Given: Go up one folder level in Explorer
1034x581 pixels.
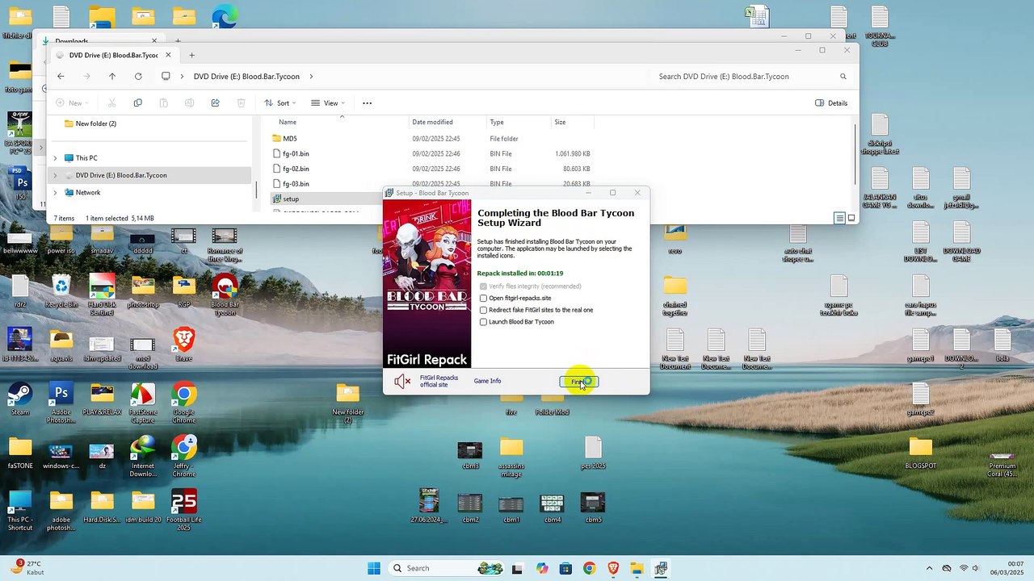Looking at the screenshot, I should pyautogui.click(x=112, y=76).
